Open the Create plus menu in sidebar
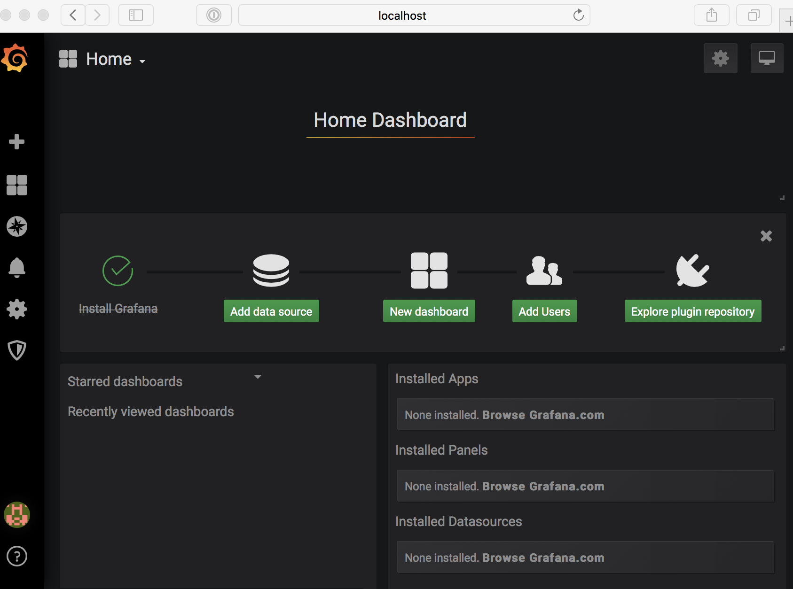The image size is (793, 589). [16, 141]
